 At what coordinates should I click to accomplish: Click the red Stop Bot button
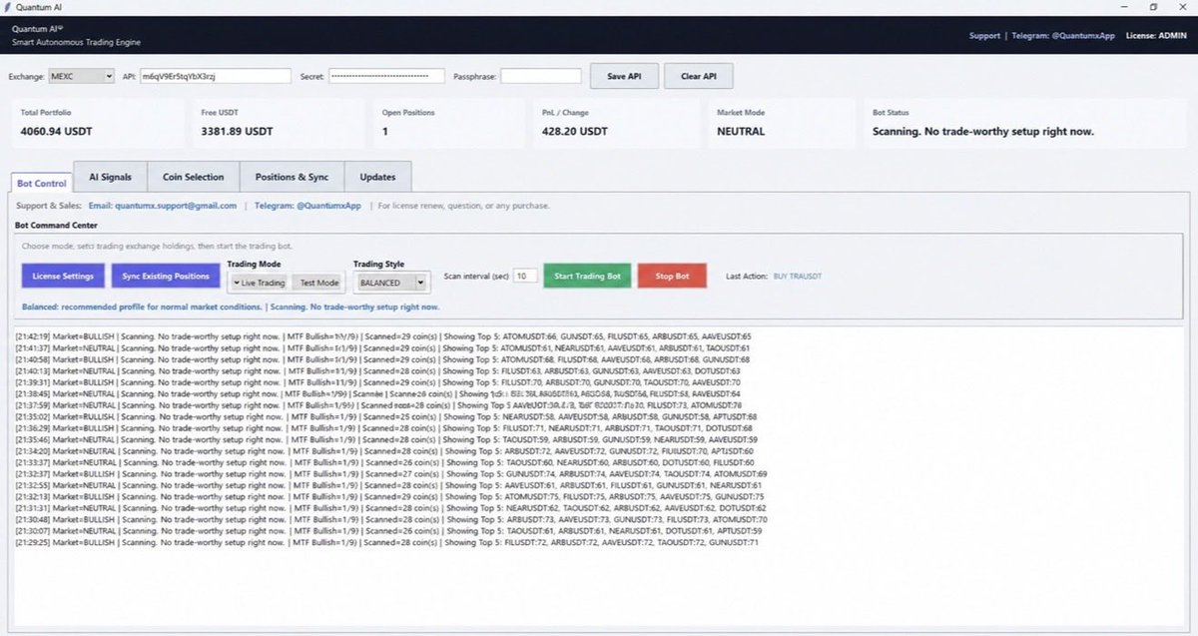point(673,276)
